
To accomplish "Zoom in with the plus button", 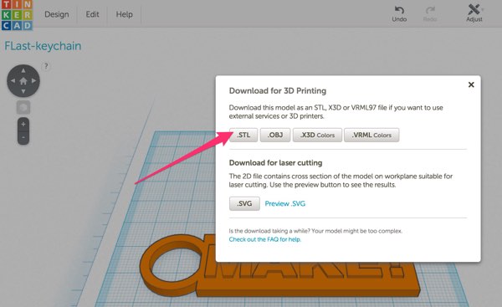I will (x=23, y=124).
